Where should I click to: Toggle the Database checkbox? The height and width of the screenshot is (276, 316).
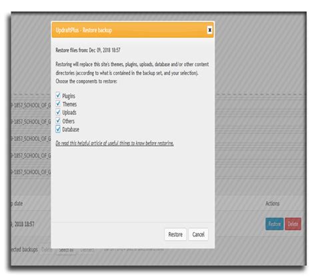coord(58,129)
